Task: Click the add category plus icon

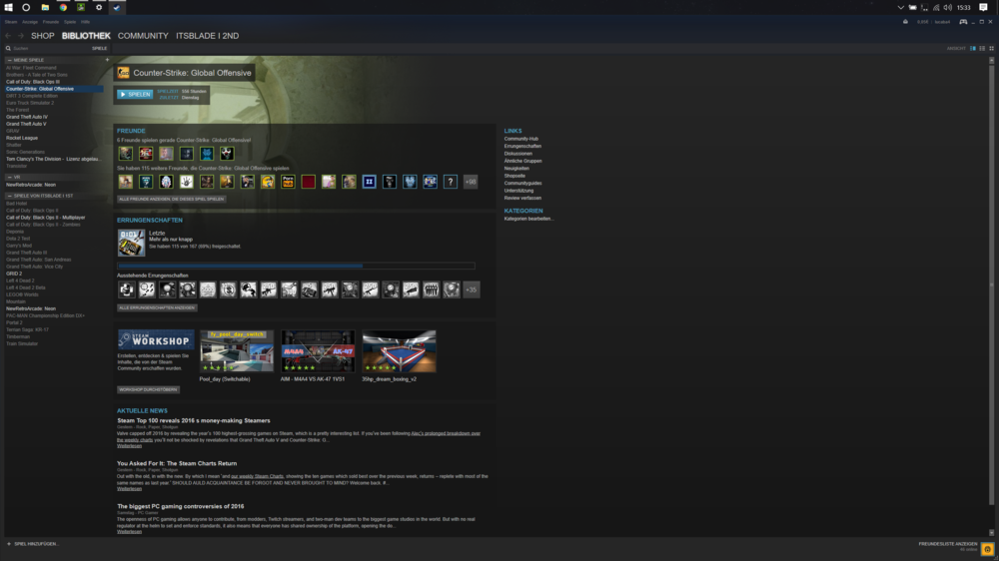Action: [x=107, y=60]
